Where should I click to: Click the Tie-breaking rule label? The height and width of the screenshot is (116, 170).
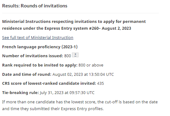pos(20,93)
